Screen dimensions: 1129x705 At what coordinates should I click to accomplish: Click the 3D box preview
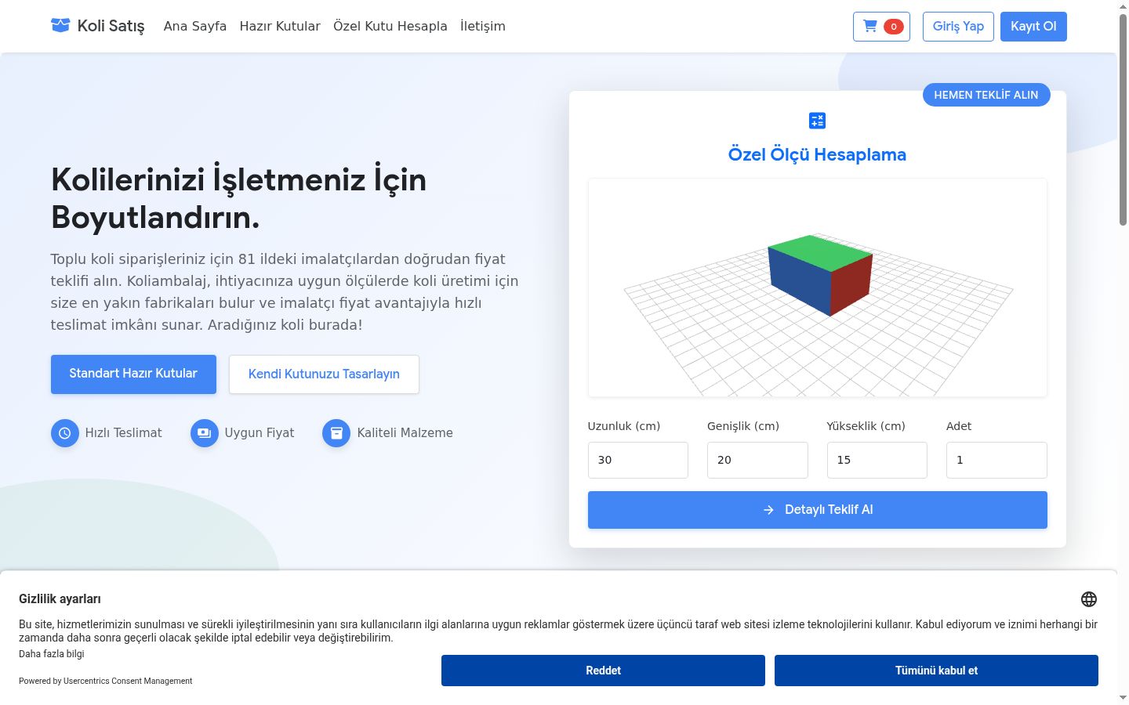(818, 287)
